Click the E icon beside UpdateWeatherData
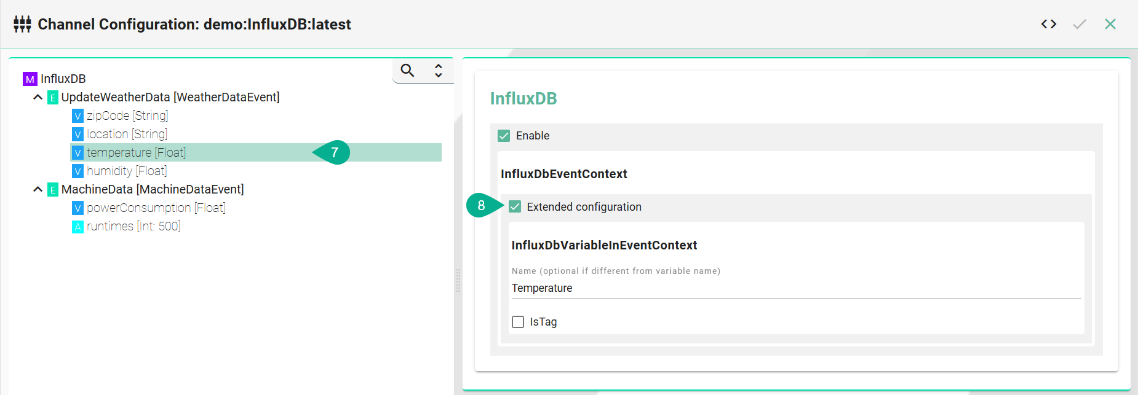Image resolution: width=1138 pixels, height=395 pixels. tap(53, 98)
